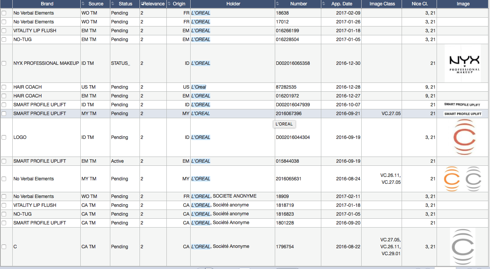The image size is (490, 269).
Task: Click the number D002016044304
Action: click(293, 137)
